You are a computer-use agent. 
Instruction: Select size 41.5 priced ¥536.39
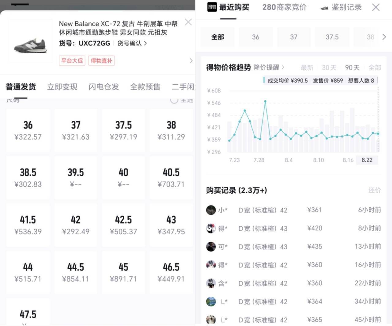pyautogui.click(x=28, y=225)
